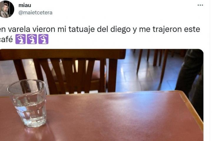Click the glass of water in photo

(x=28, y=103)
